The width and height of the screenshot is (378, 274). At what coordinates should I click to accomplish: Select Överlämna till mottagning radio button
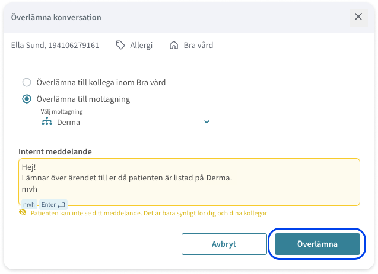pyautogui.click(x=27, y=99)
